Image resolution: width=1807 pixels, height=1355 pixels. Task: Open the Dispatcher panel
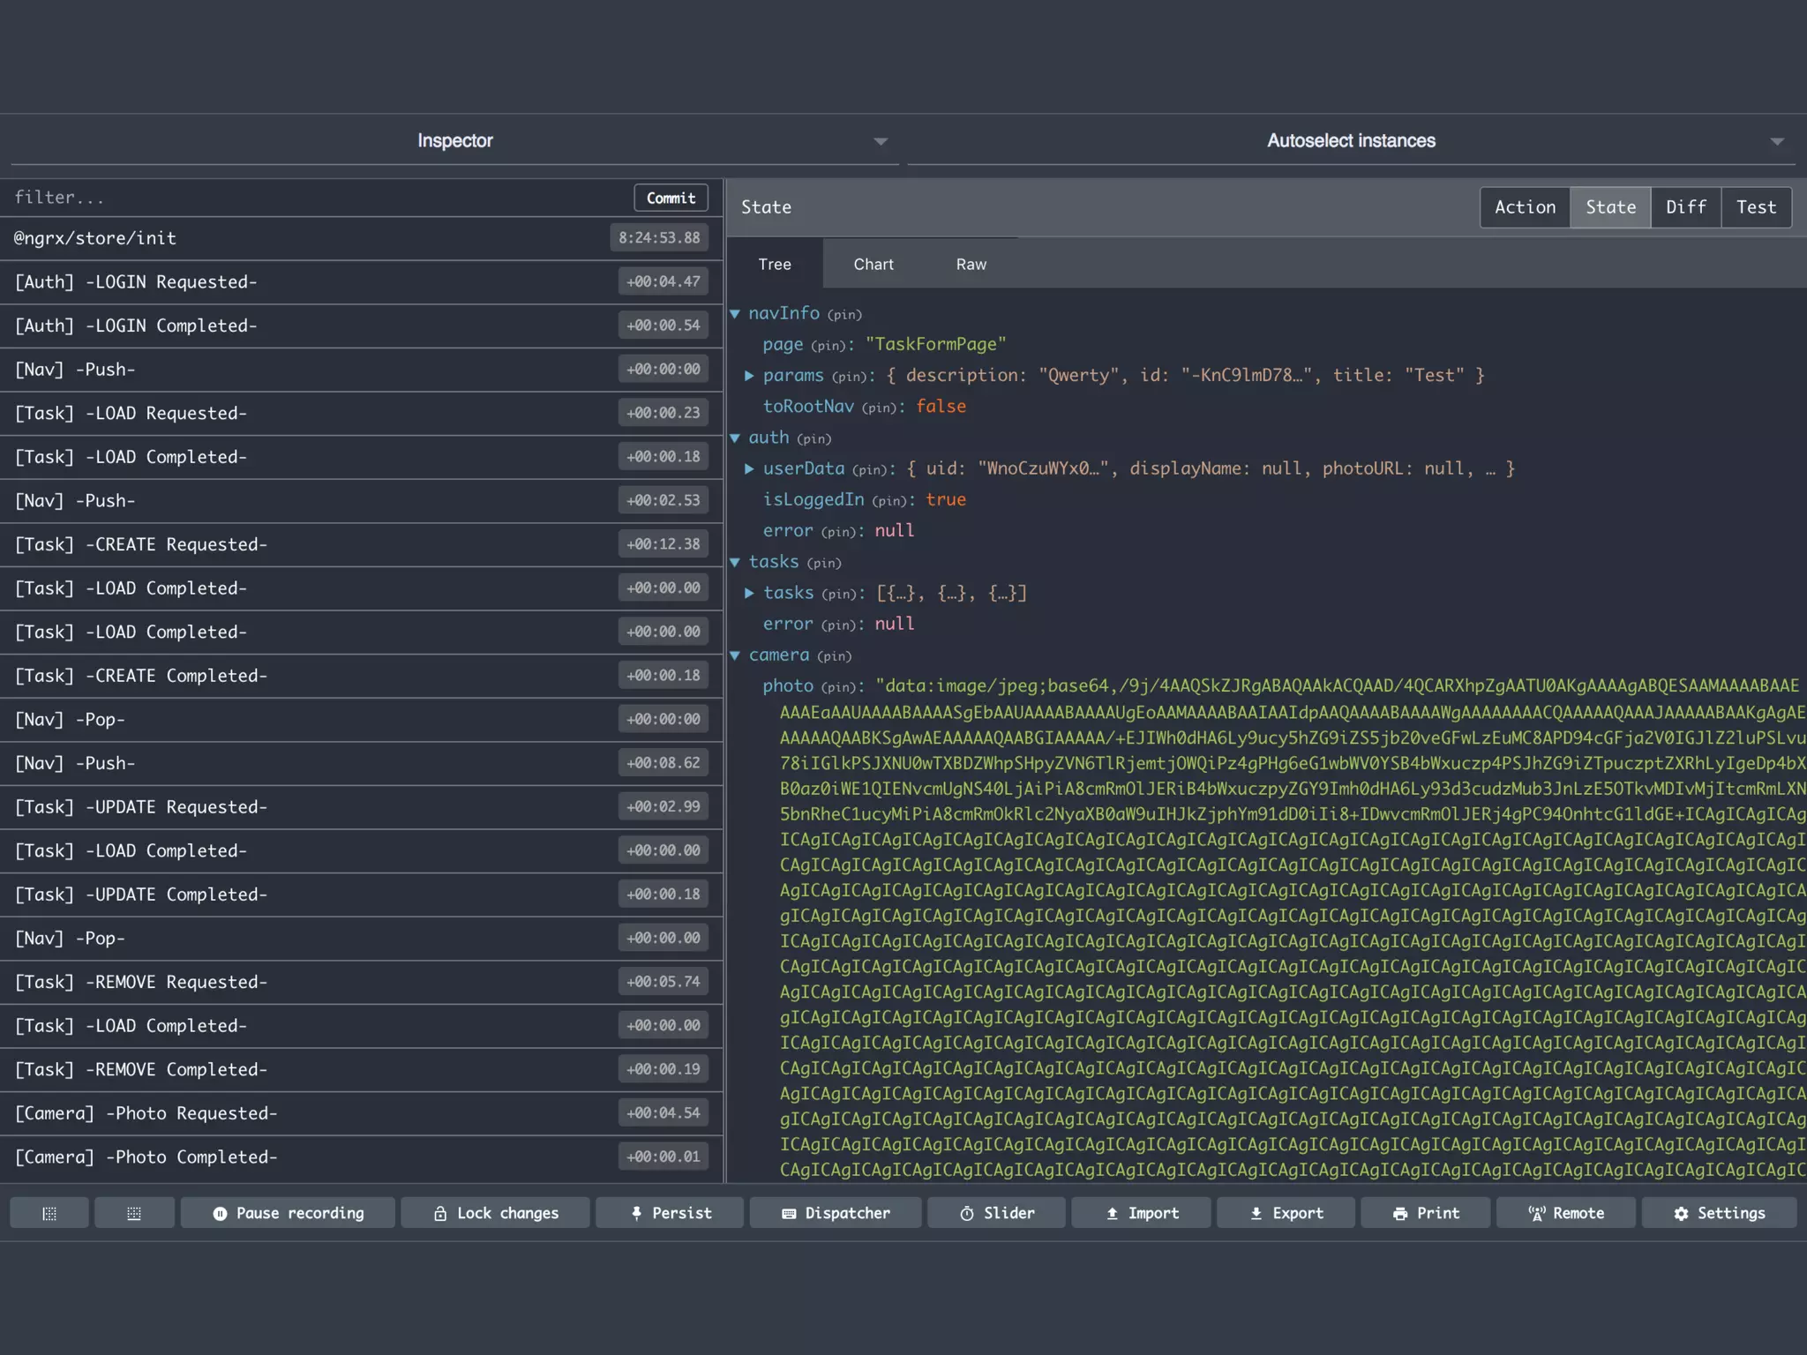(835, 1213)
